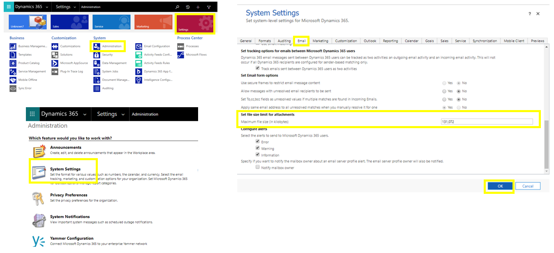
Task: Open recently viewed items clock icon
Action: tap(188, 7)
